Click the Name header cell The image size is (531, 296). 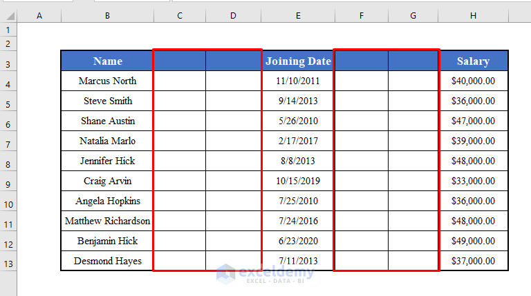[x=107, y=61]
